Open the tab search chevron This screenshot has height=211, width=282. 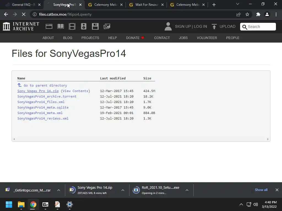click(x=238, y=4)
